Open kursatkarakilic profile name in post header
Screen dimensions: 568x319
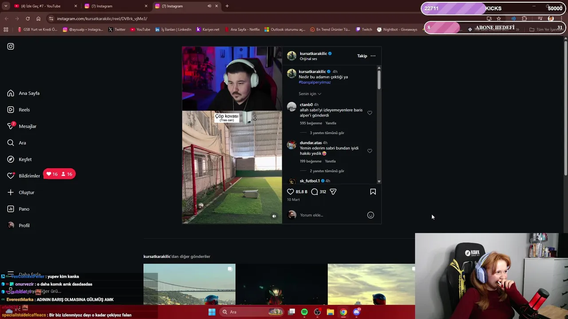pyautogui.click(x=313, y=54)
